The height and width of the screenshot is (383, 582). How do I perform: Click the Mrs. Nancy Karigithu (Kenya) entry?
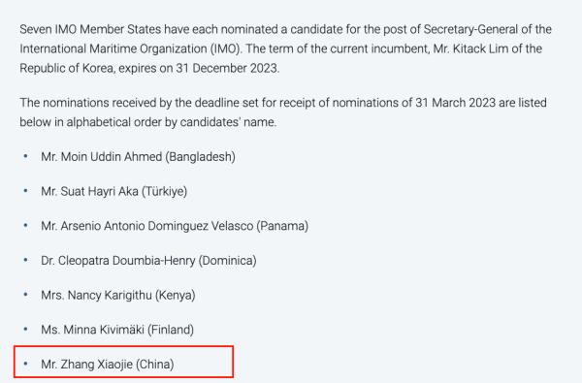pyautogui.click(x=118, y=295)
